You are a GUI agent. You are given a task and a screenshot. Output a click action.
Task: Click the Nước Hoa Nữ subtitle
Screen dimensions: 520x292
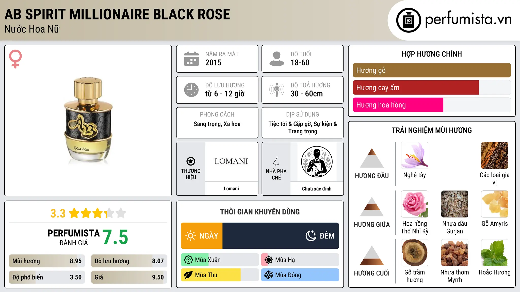click(32, 29)
